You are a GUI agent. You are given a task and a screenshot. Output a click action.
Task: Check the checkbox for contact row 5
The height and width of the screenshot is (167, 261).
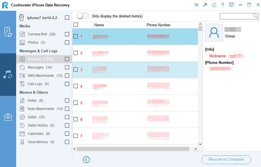(x=75, y=103)
